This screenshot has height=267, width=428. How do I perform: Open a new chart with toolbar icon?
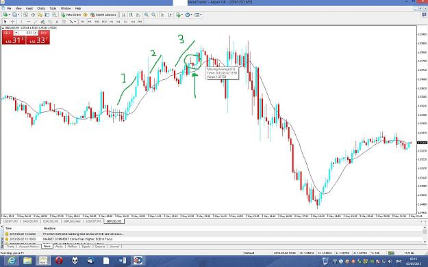pyautogui.click(x=5, y=15)
